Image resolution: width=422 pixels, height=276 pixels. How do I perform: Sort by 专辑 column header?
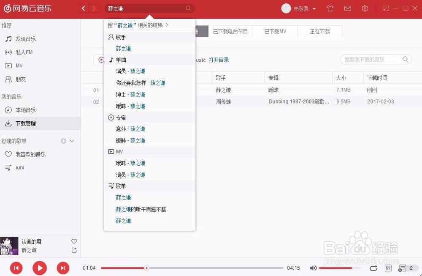click(298, 78)
